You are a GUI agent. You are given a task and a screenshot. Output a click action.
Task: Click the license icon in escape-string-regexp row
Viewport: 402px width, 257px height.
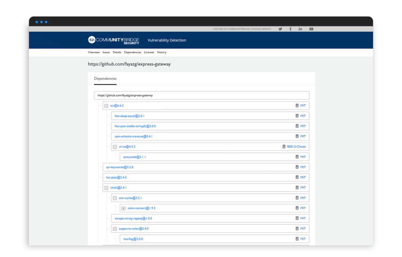[297, 218]
